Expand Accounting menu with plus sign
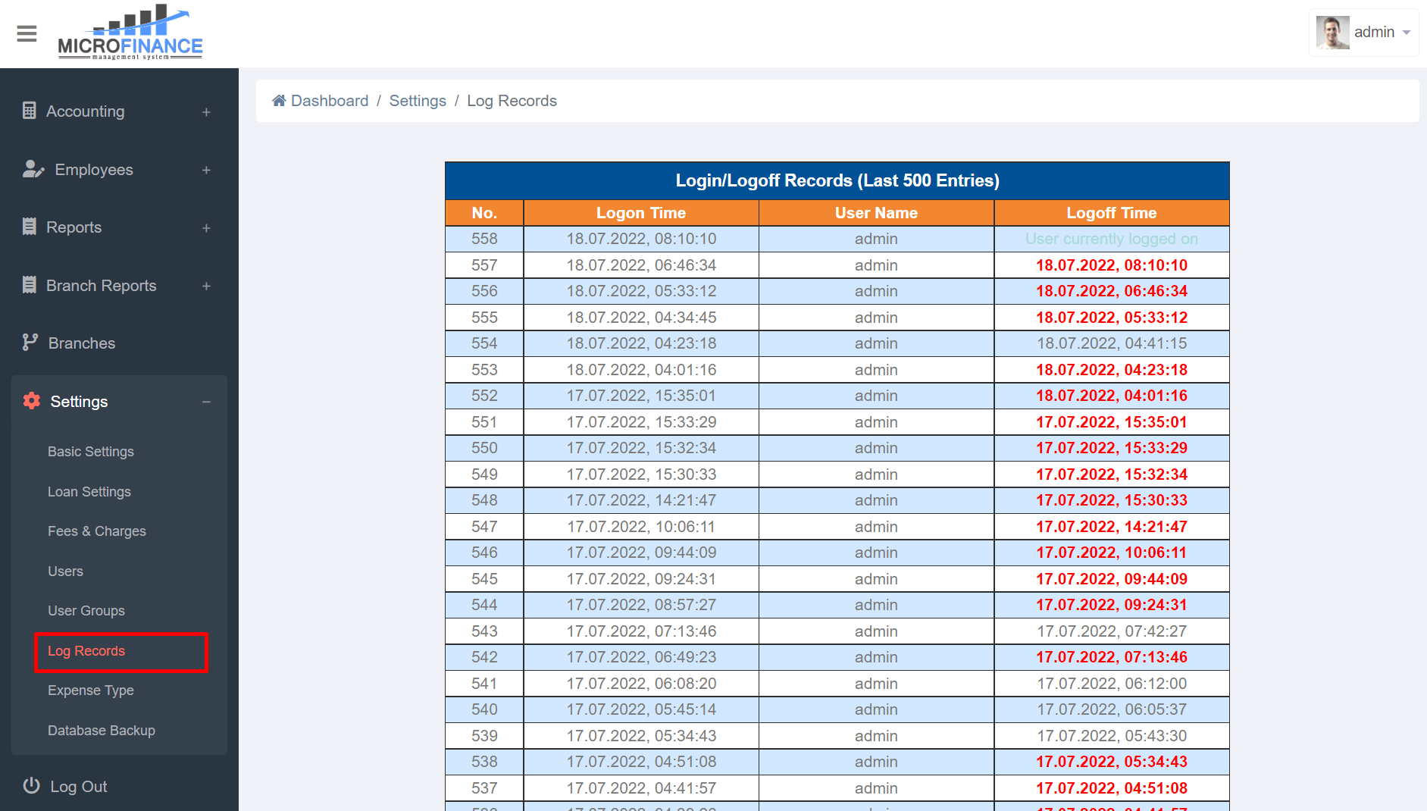The height and width of the screenshot is (811, 1427). (x=206, y=112)
